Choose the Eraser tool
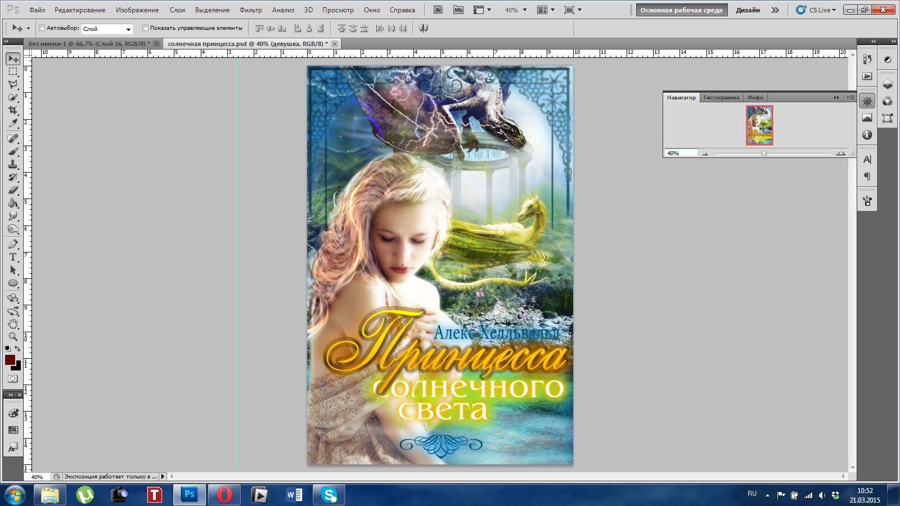The width and height of the screenshot is (900, 506). [x=13, y=190]
